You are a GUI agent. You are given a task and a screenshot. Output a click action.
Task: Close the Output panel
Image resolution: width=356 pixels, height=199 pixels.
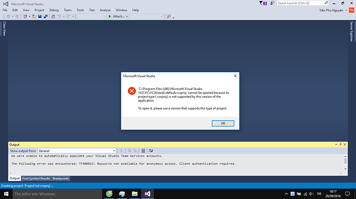coord(345,144)
